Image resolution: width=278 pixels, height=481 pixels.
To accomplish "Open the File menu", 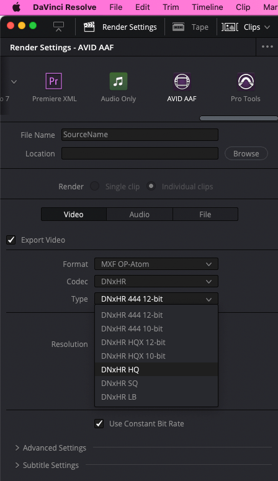I will 116,7.
